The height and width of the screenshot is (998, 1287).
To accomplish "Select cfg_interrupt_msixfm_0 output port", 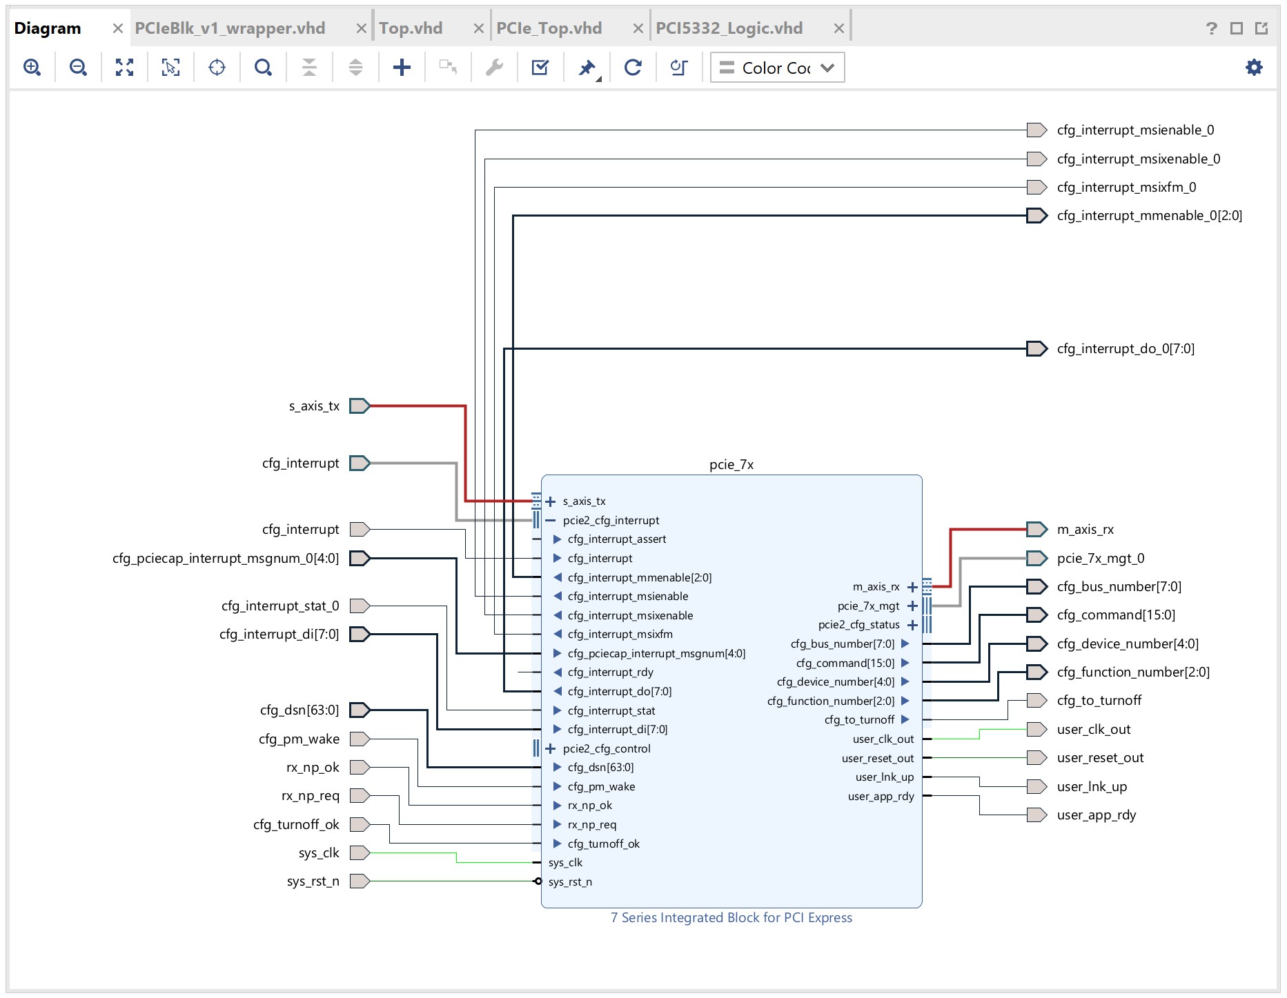I will 1037,188.
